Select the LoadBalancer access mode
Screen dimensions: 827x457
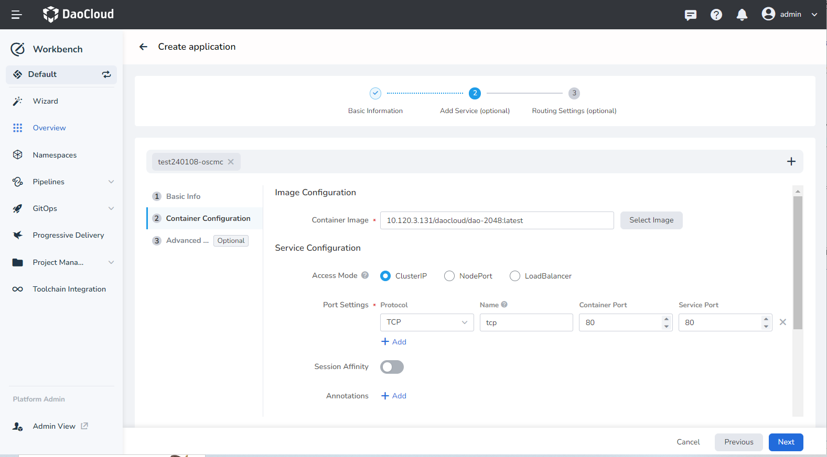coord(515,276)
